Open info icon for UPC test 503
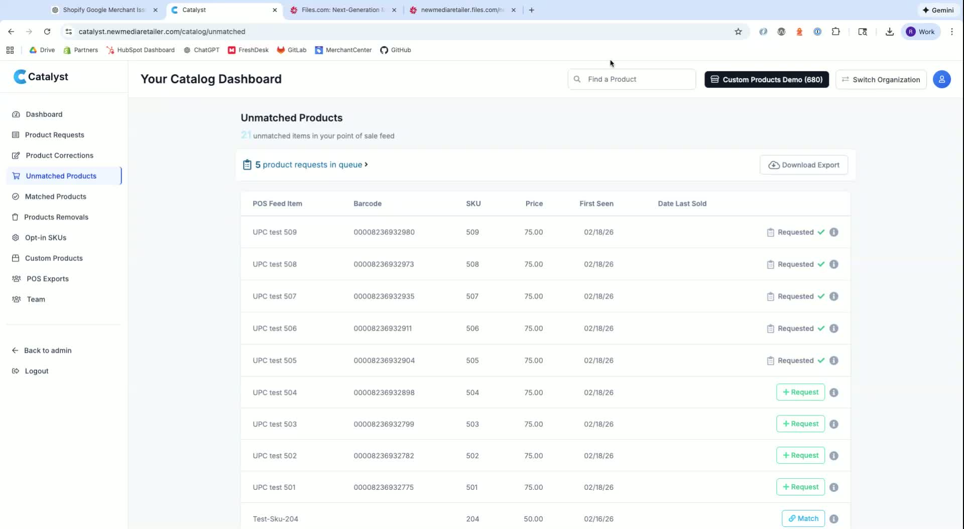Screen dimensions: 964x529 point(833,424)
